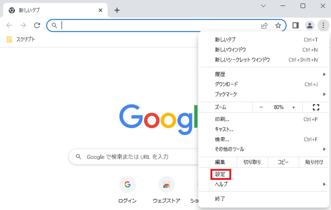Choose 終了 to quit Chrome
The width and height of the screenshot is (331, 210).
click(264, 198)
